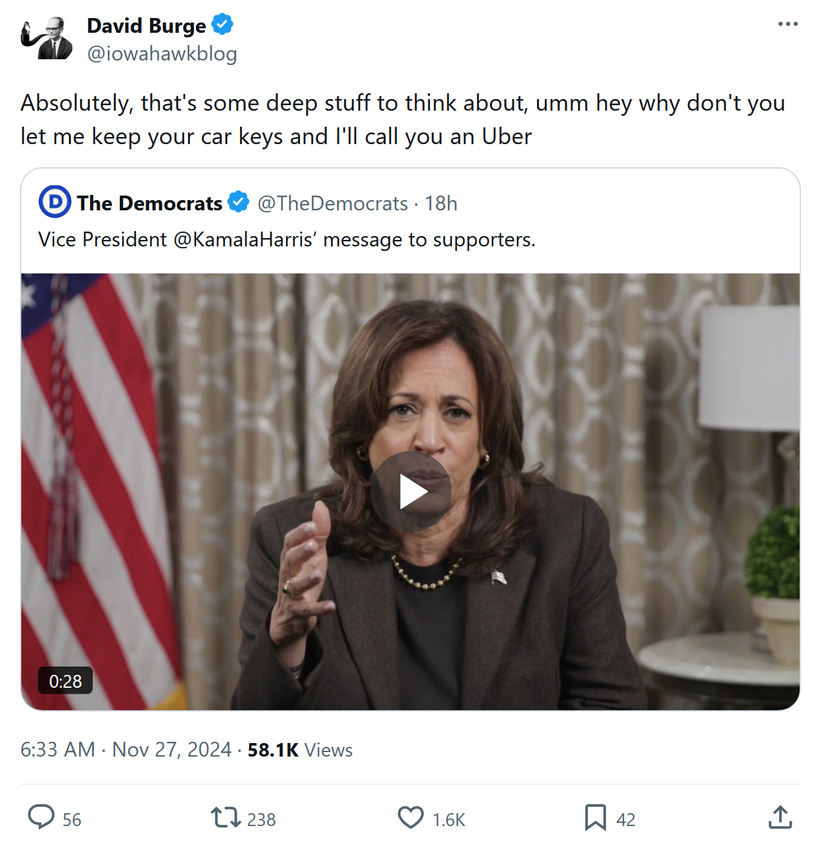Screen dimensions: 819x846
Task: Click David Burge's profile avatar
Action: [x=47, y=39]
